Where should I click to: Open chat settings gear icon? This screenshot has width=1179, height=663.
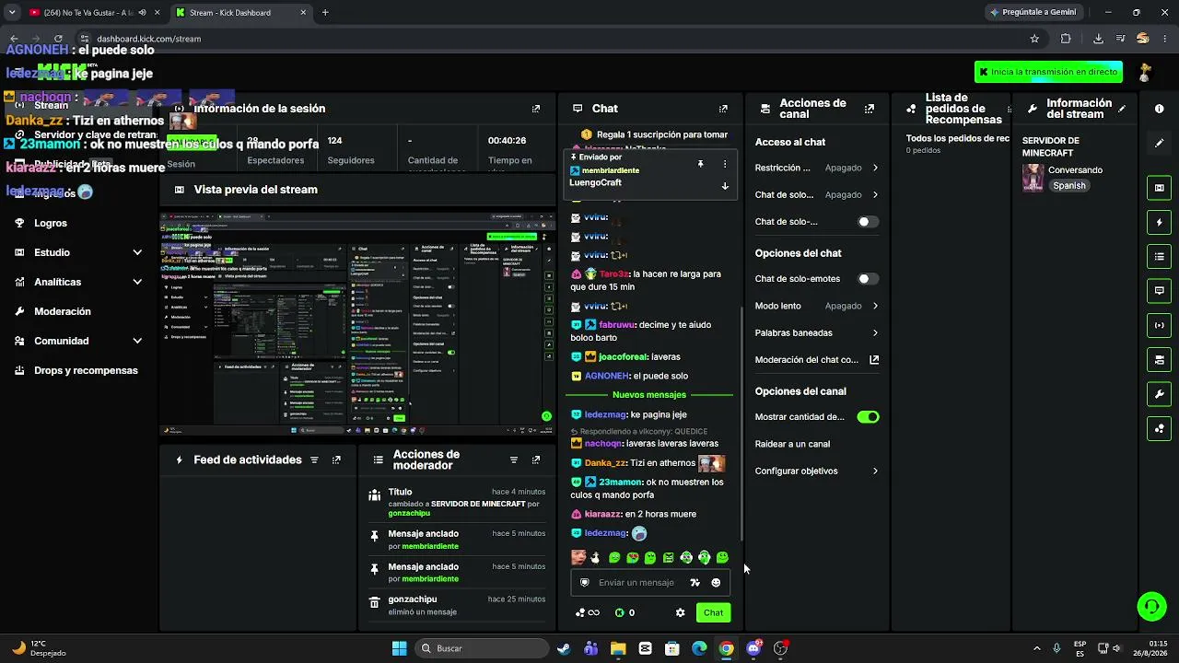(681, 612)
